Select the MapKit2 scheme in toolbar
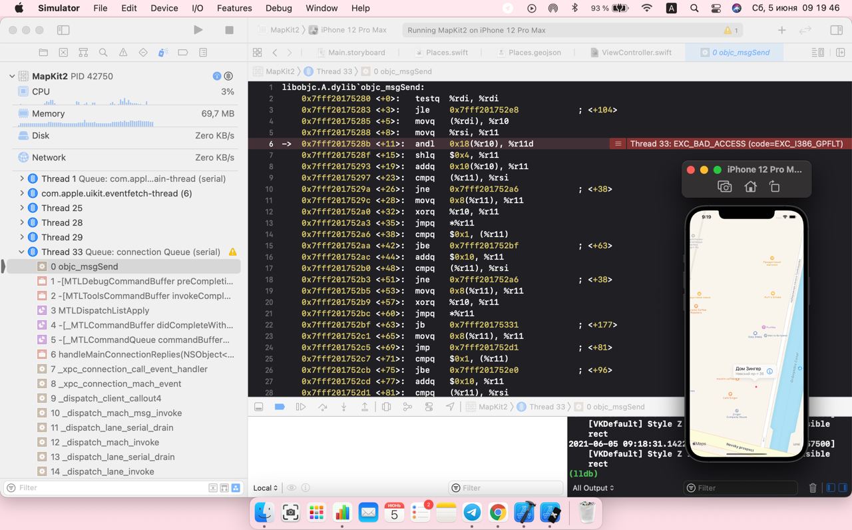This screenshot has height=530, width=852. [278, 30]
